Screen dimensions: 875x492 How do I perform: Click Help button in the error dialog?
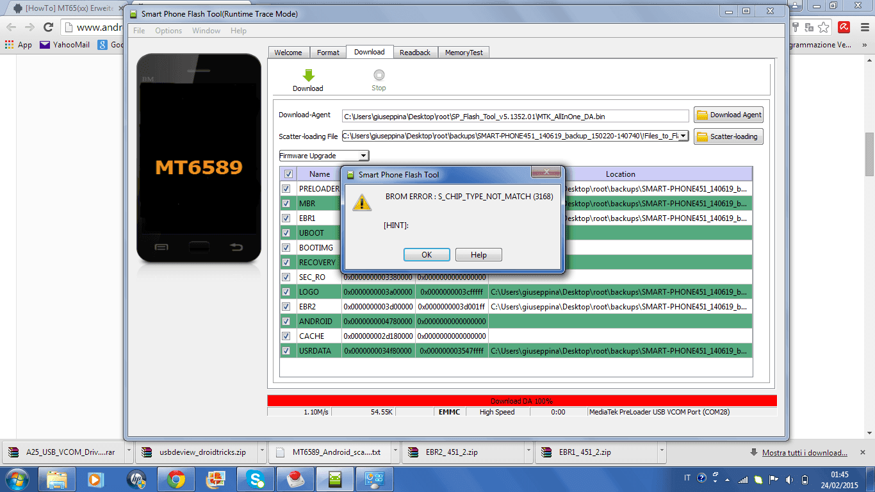click(x=478, y=255)
